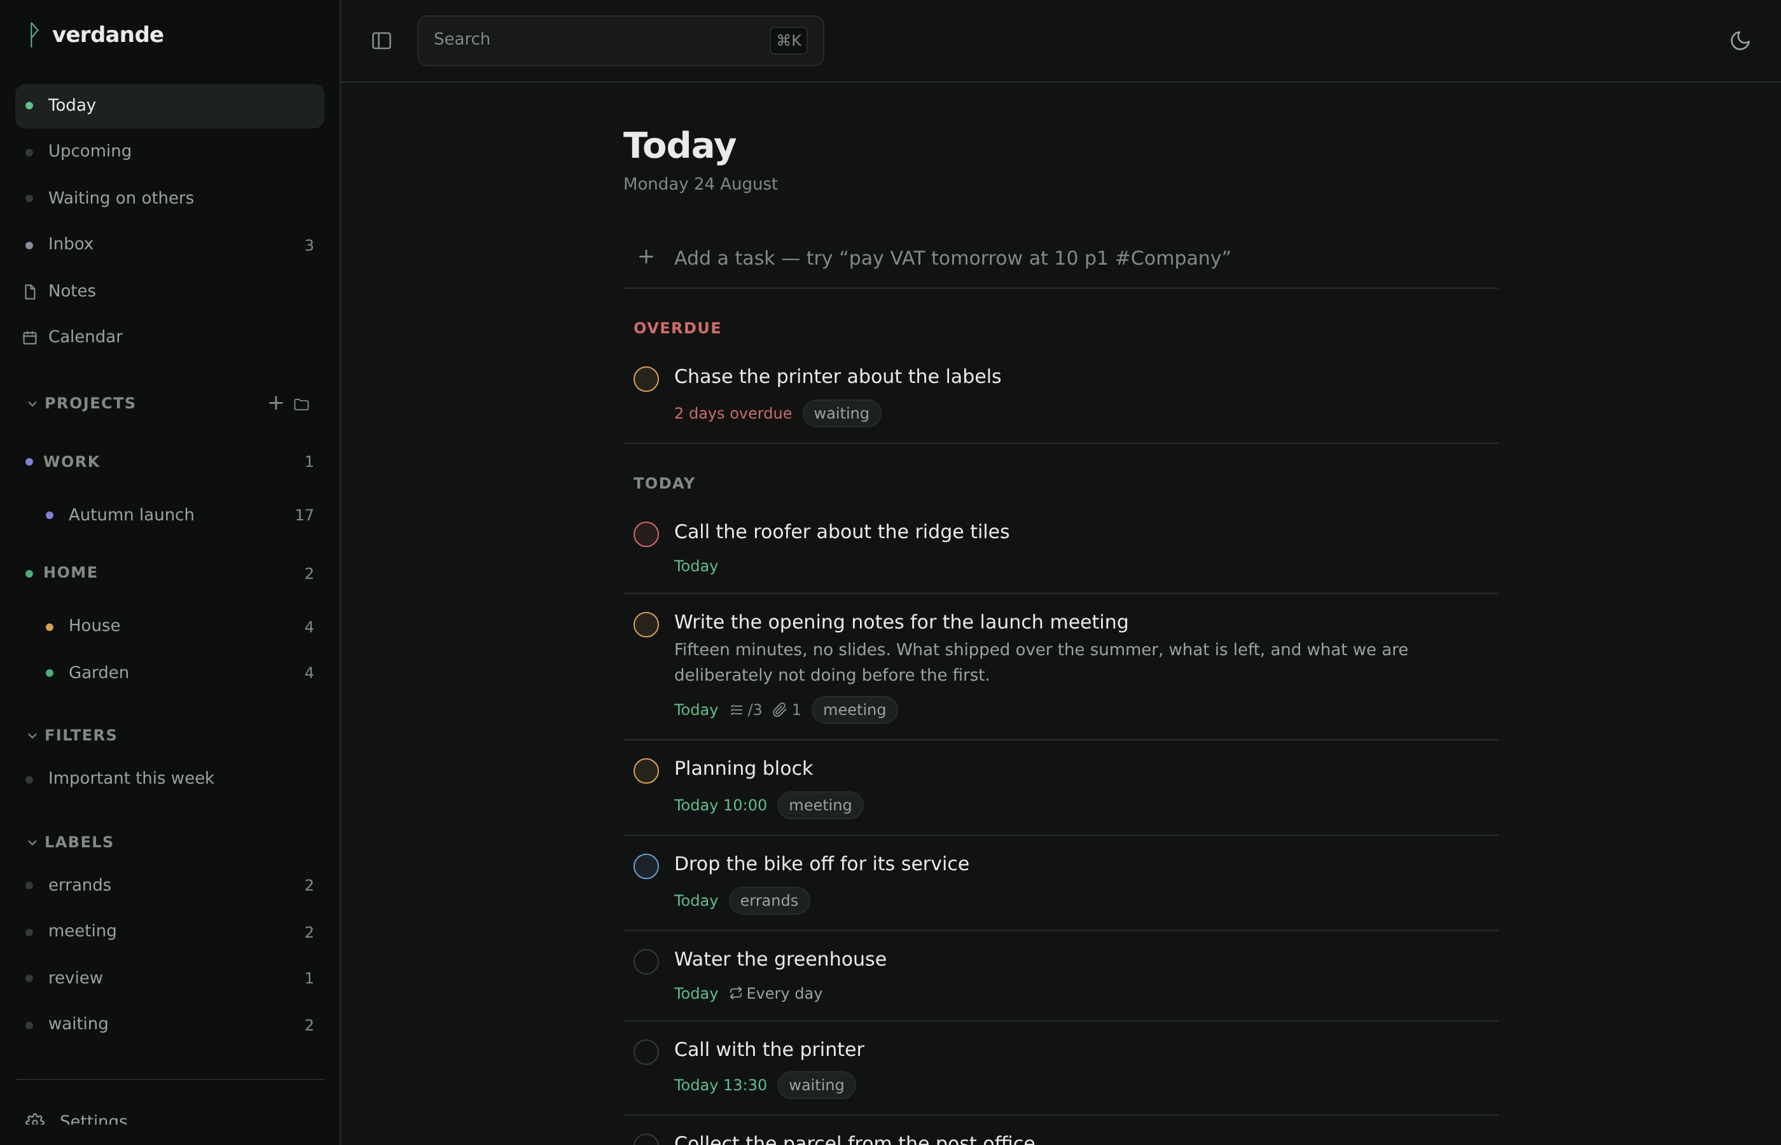The height and width of the screenshot is (1145, 1781).
Task: Complete Chase the printer about the labels
Action: pyautogui.click(x=646, y=378)
